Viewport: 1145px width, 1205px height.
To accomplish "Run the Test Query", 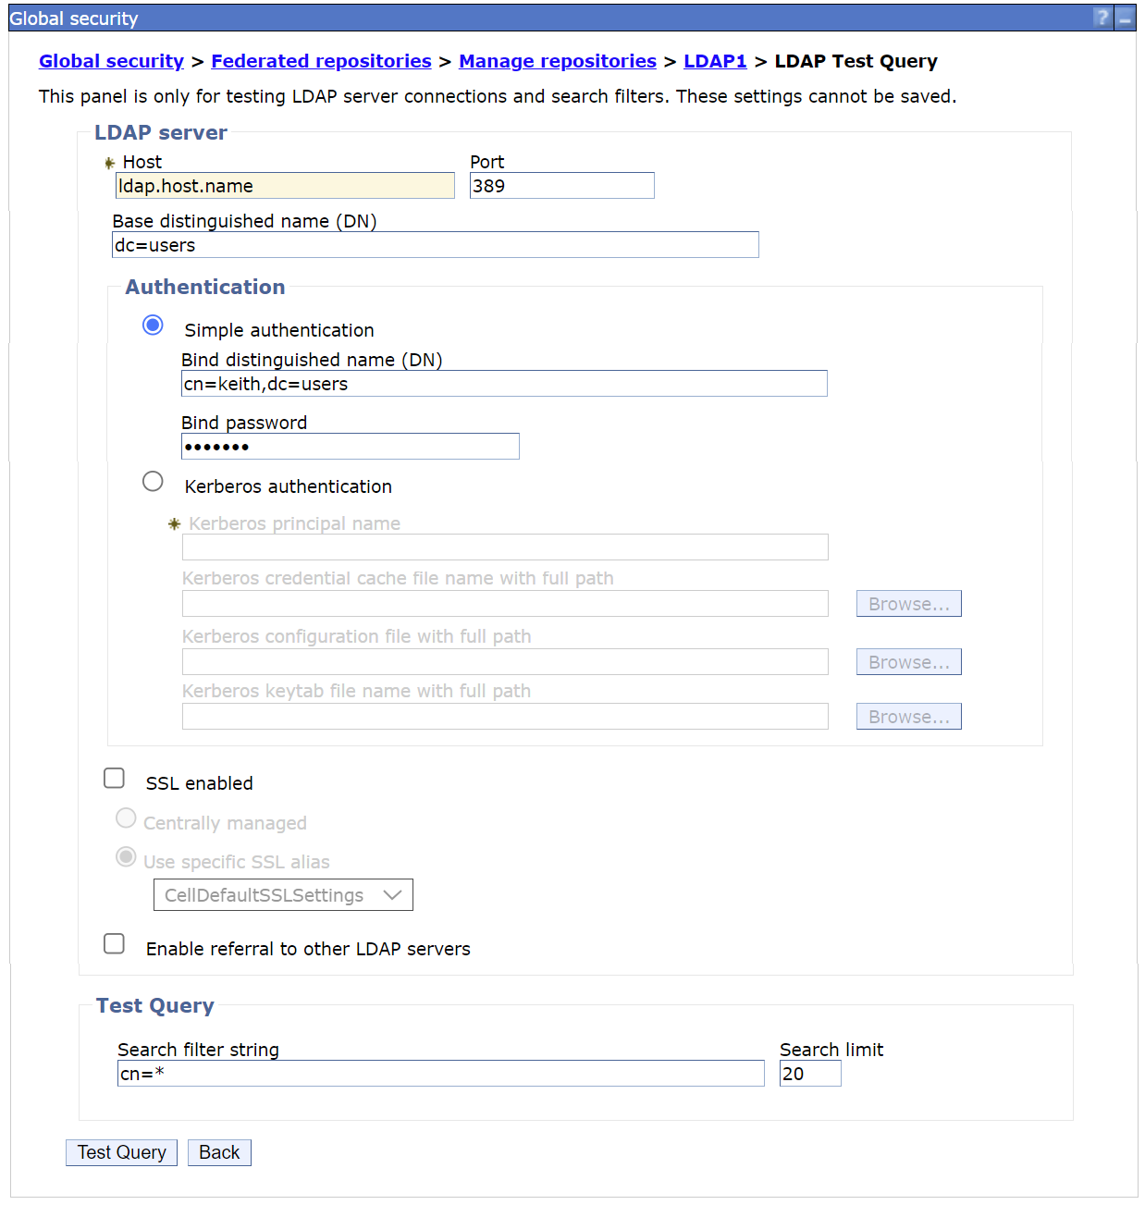I will pyautogui.click(x=120, y=1152).
